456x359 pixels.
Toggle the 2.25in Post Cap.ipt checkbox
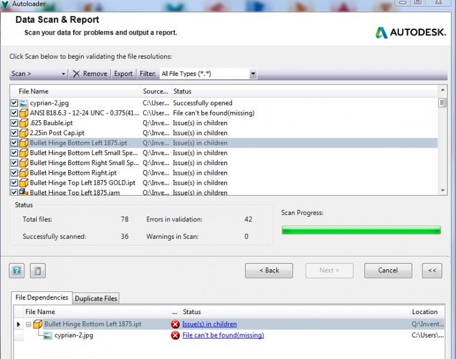pos(14,133)
